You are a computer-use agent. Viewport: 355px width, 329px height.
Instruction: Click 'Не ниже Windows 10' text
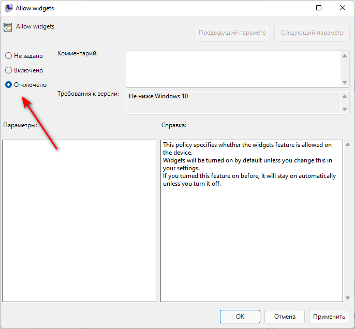(x=158, y=96)
